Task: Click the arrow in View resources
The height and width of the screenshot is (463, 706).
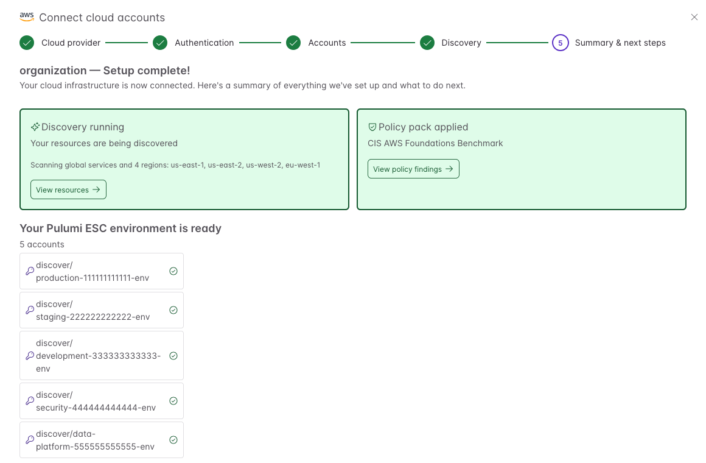Action: (x=96, y=190)
